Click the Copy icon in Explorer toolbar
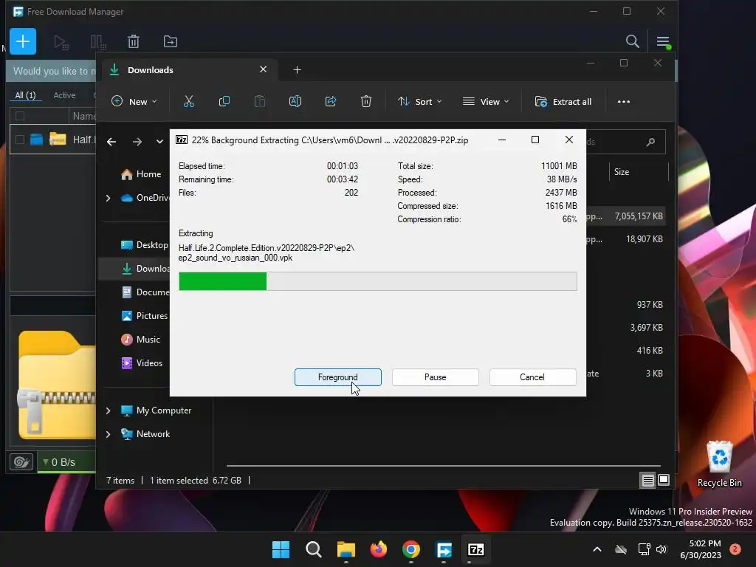756x567 pixels. (224, 101)
